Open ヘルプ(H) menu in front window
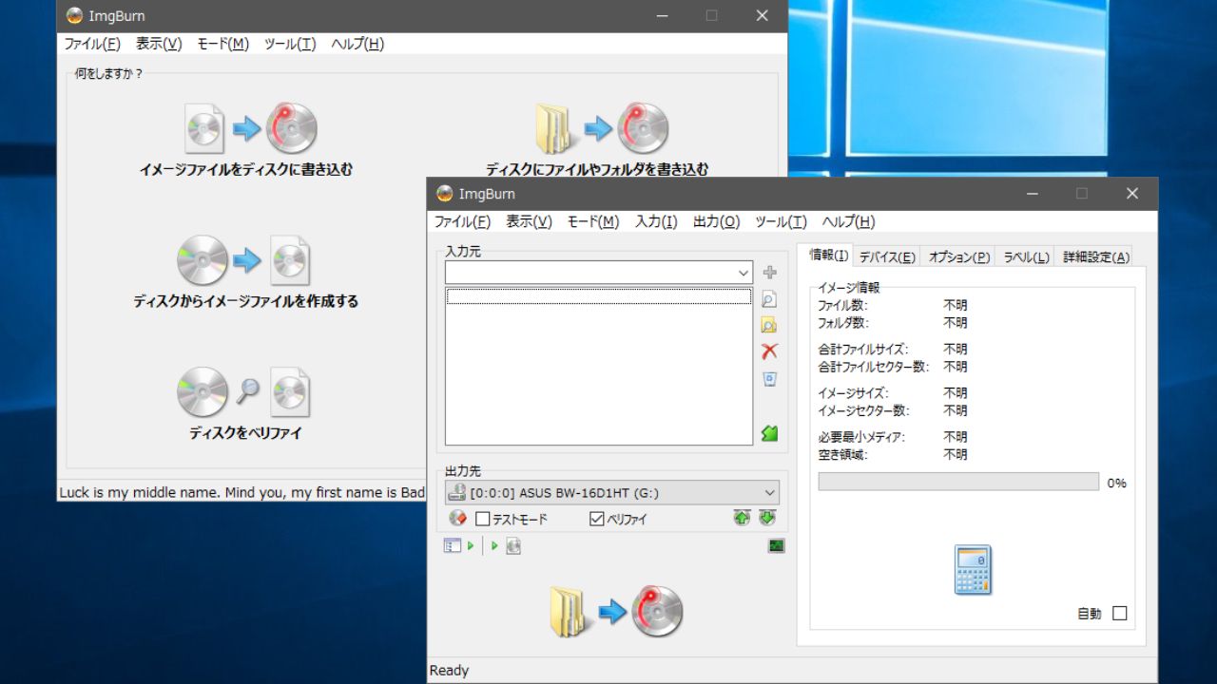 coord(848,221)
